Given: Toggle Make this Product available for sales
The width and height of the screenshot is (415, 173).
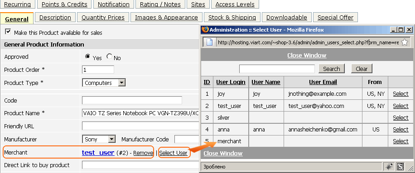Looking at the screenshot, I should pos(8,32).
